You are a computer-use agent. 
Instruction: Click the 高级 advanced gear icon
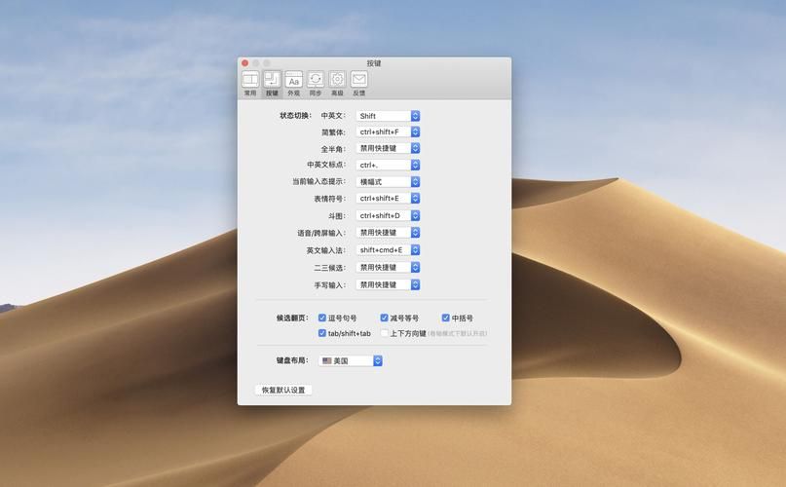pos(337,84)
